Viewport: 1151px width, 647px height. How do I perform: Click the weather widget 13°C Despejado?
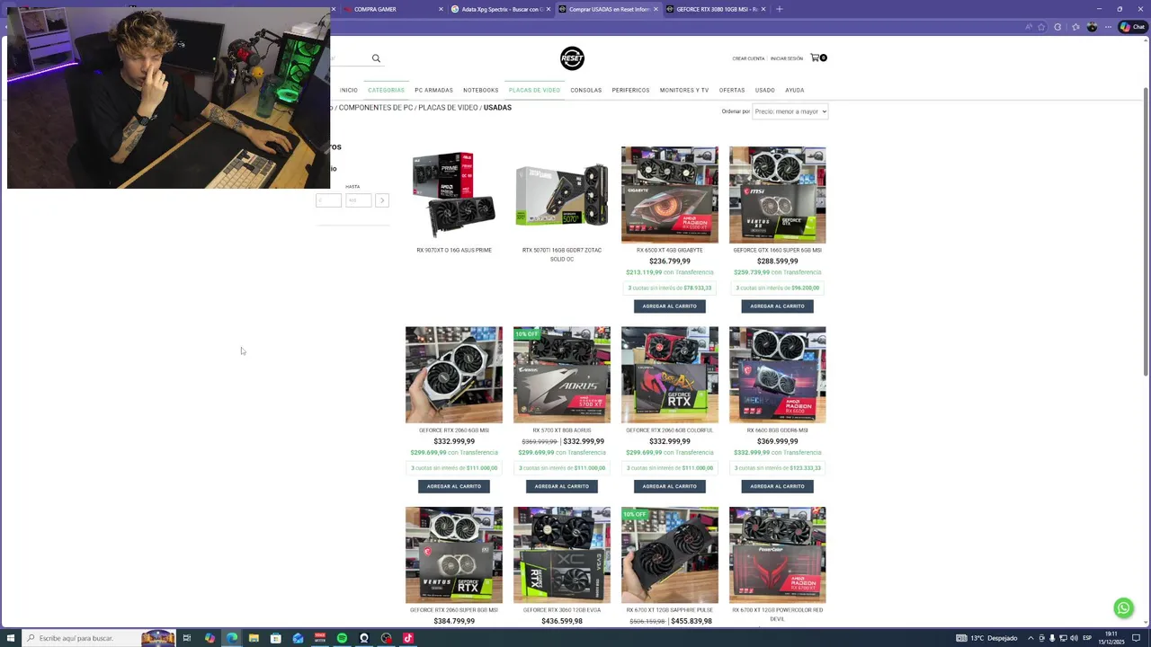click(x=986, y=638)
